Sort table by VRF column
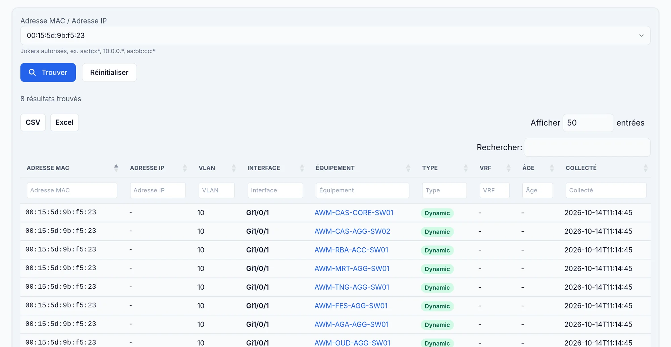The image size is (671, 347). (495, 168)
